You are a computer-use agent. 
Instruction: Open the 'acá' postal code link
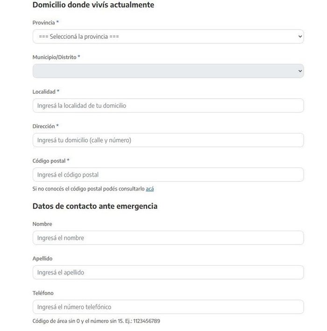tap(149, 189)
